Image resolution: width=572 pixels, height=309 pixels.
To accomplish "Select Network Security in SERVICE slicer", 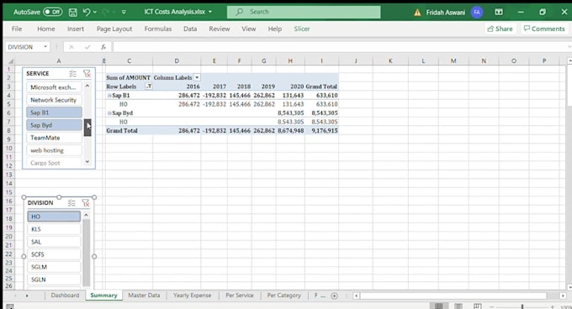I will point(54,100).
